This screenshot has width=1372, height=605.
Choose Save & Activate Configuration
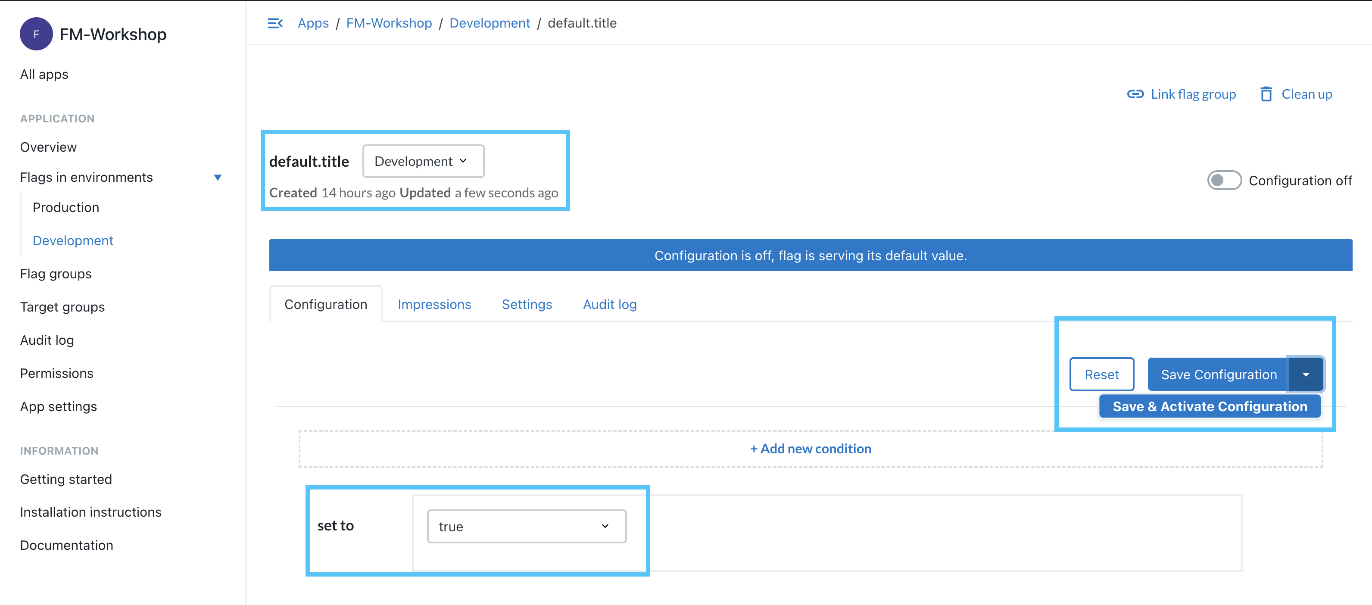(1210, 406)
